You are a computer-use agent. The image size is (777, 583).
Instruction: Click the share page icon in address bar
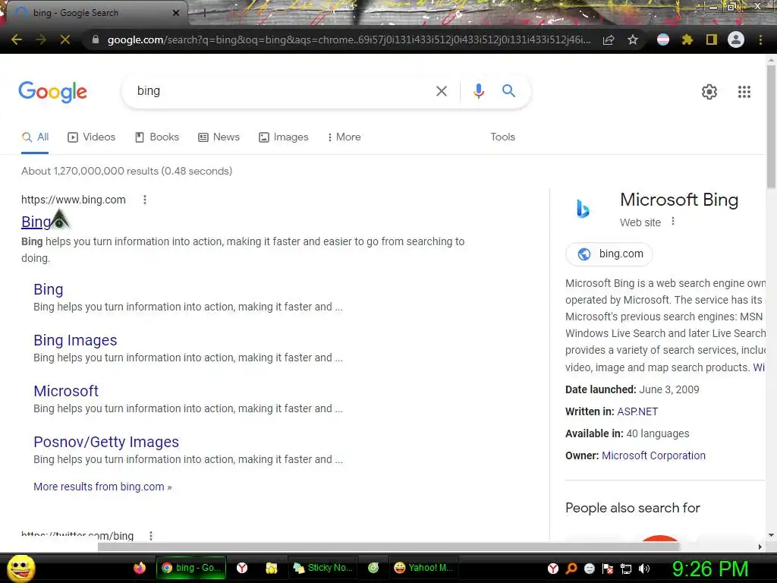(x=609, y=39)
